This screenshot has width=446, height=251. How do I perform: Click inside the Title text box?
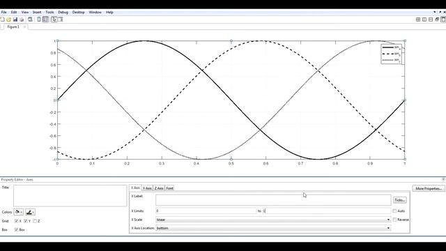pos(70,196)
